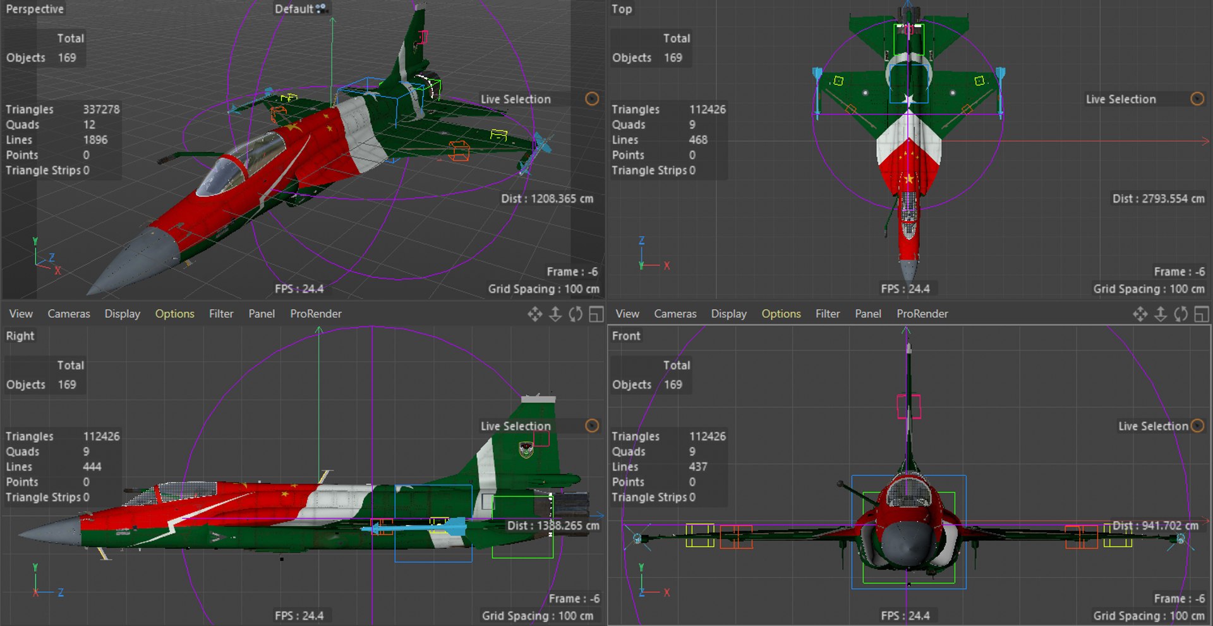Click the Dist : 1388.265 cm readout

(x=553, y=526)
